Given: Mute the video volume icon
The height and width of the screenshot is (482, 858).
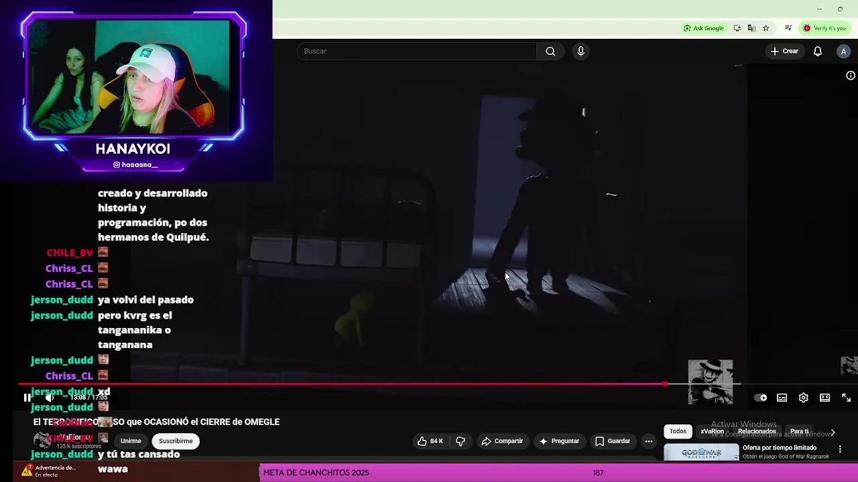Looking at the screenshot, I should pyautogui.click(x=49, y=398).
